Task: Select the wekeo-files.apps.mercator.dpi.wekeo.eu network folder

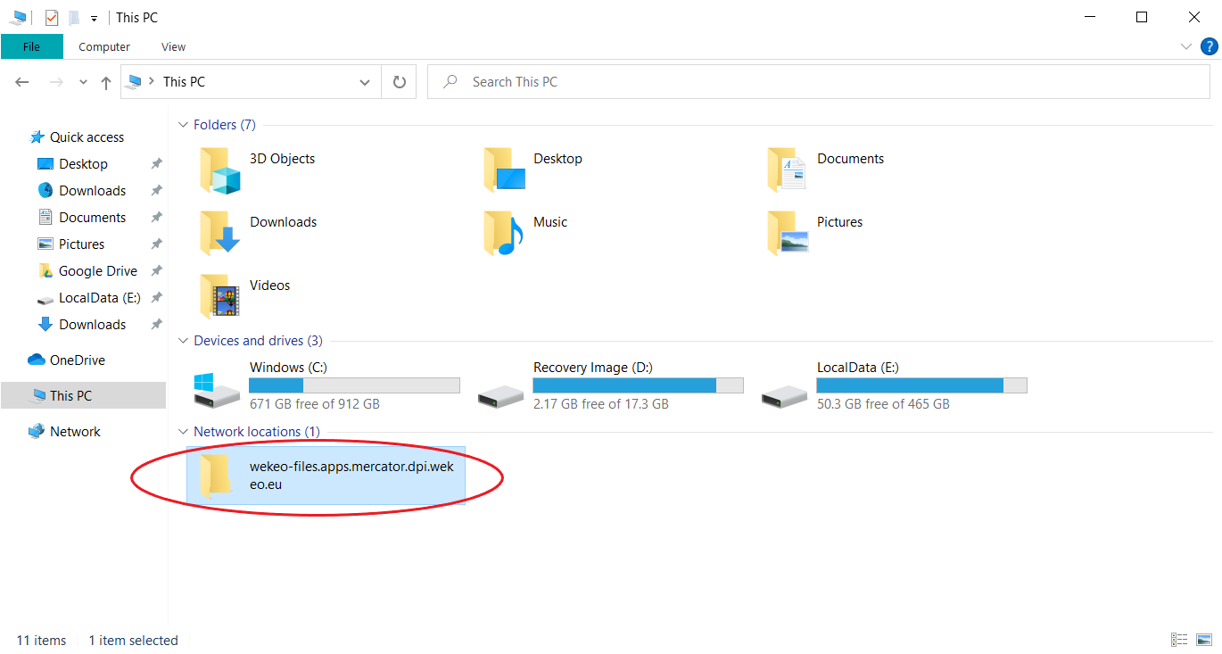Action: [326, 476]
